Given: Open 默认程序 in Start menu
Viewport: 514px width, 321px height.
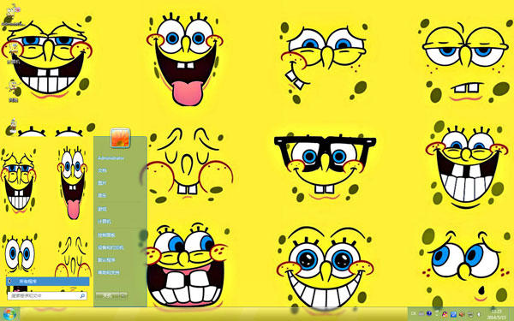Looking at the screenshot, I should pyautogui.click(x=106, y=260).
